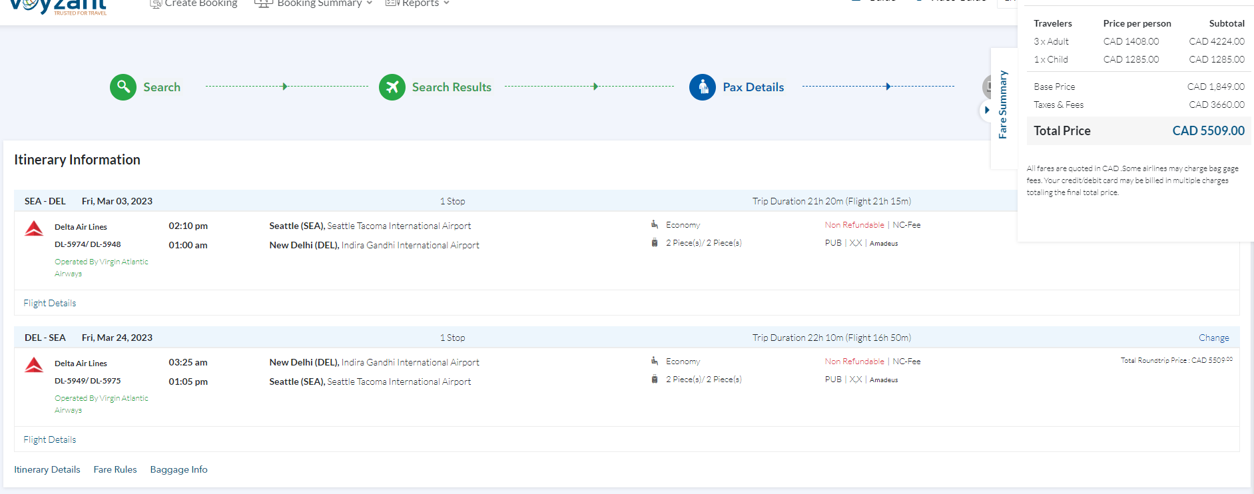Open the Booking Summary dropdown menu
The width and height of the screenshot is (1254, 494).
[x=313, y=4]
